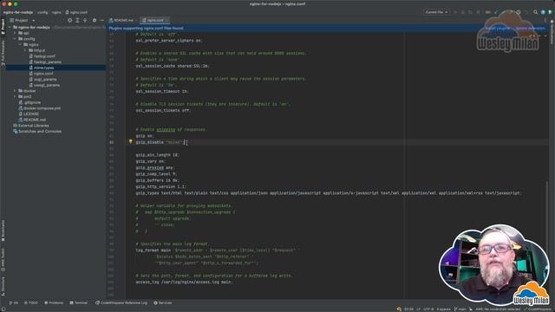
Task: Click AWS credentials status widget
Action: pyautogui.click(x=498, y=309)
